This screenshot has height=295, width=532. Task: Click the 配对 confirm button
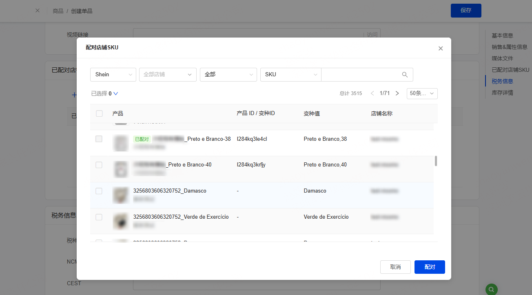tap(429, 267)
